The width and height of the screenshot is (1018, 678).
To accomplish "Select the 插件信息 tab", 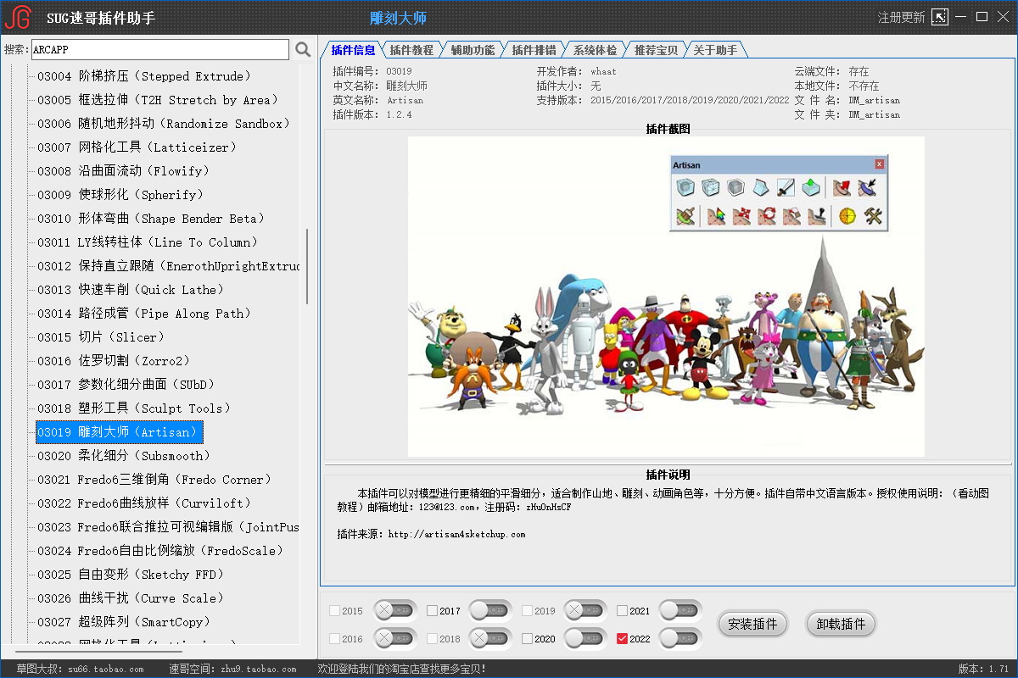I will [x=353, y=50].
